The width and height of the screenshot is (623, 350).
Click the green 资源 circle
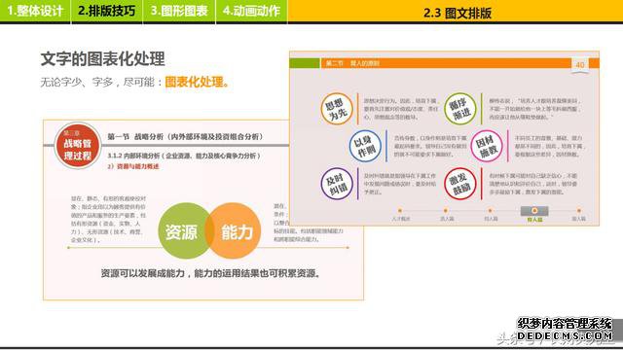[x=184, y=231]
